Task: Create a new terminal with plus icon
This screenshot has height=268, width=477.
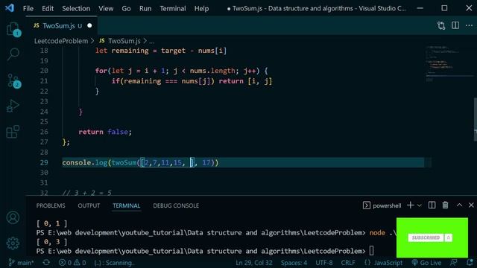Action: point(411,205)
